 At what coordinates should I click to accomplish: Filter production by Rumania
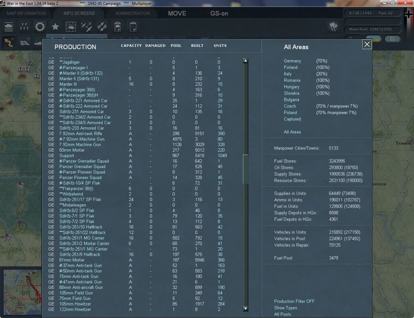[x=292, y=80]
